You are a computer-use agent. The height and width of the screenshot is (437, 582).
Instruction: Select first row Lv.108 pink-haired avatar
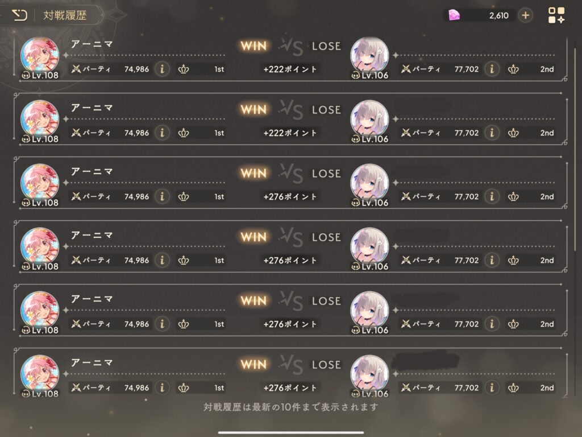point(40,57)
